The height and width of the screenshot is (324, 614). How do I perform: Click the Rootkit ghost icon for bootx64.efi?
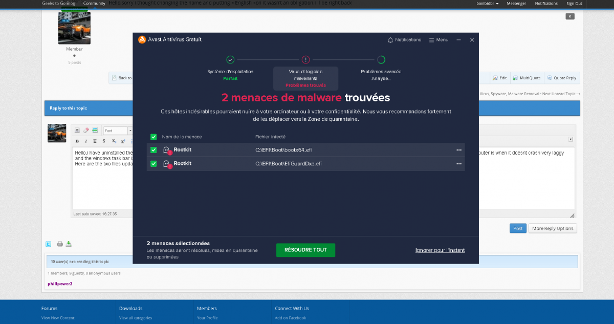point(167,150)
